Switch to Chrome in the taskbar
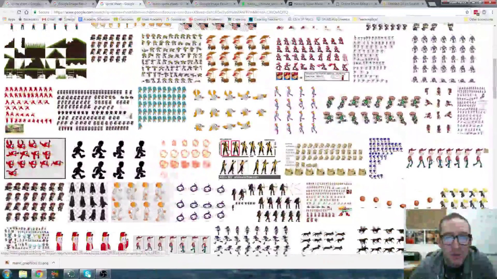Viewport: 497px width, 279px height. tap(39, 274)
